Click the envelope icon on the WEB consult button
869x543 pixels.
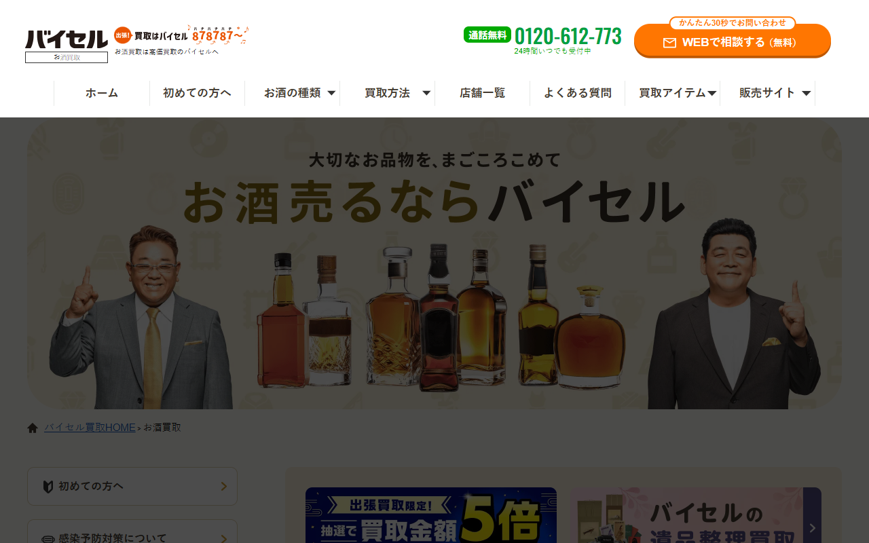pos(669,43)
